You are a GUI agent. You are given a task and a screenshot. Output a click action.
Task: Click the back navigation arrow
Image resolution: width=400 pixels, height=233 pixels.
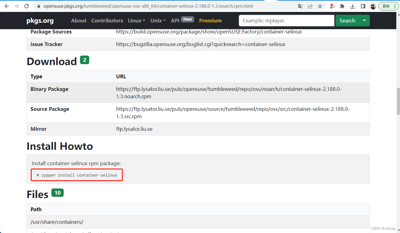click(6, 6)
